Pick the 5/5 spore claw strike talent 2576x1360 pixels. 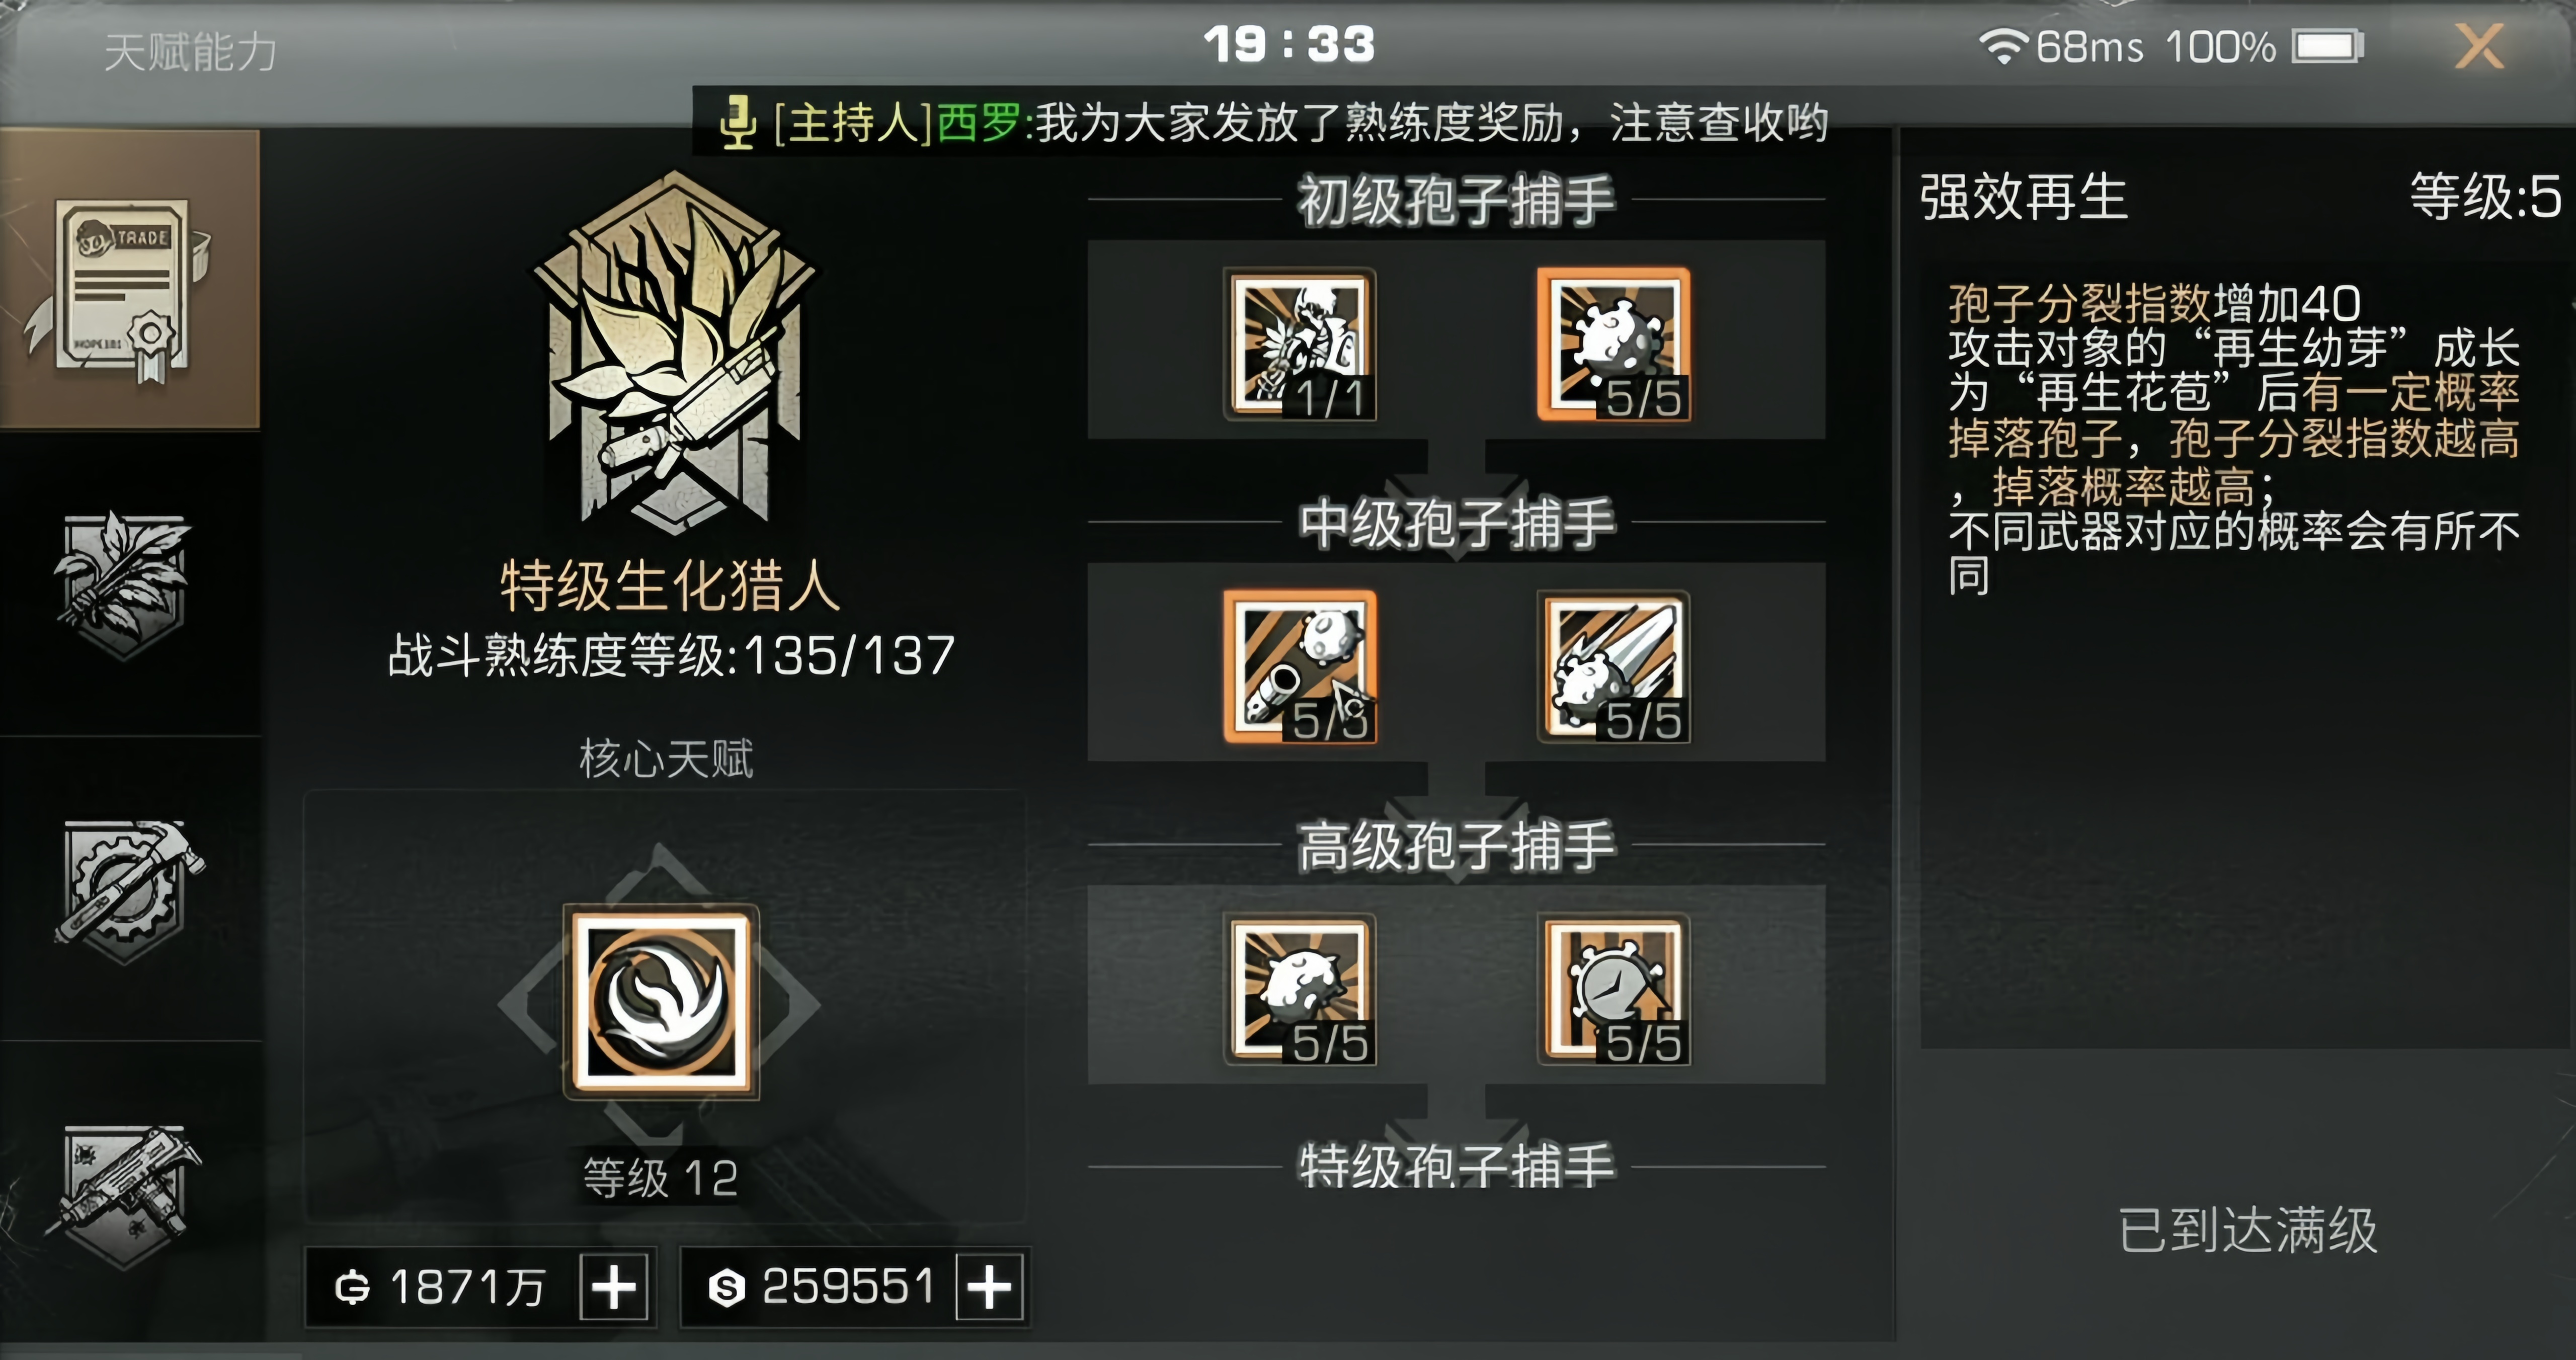(1614, 666)
